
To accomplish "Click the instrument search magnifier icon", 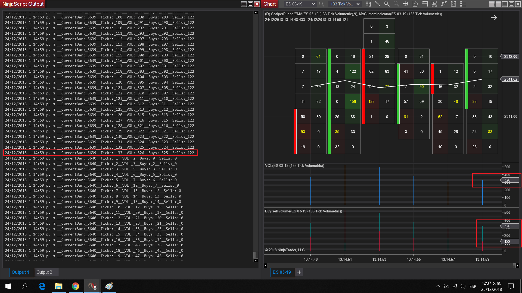I will 321,4.
